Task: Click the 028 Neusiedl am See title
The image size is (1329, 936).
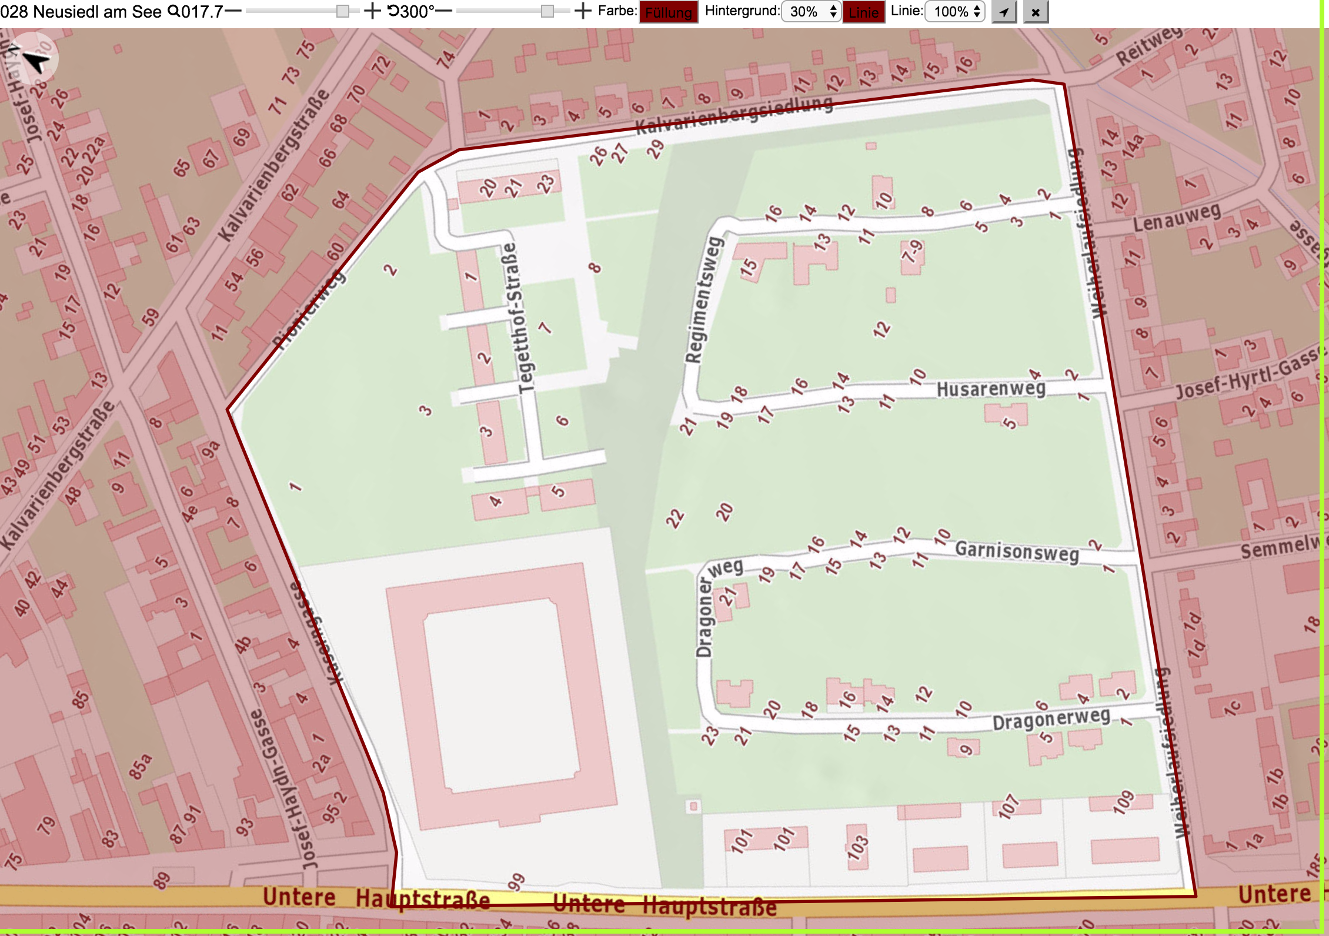Action: pyautogui.click(x=81, y=11)
